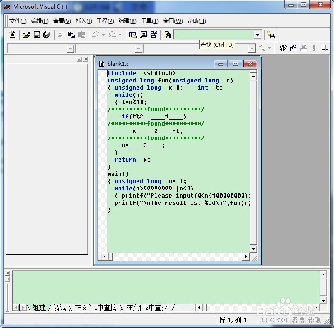
Task: Open the 工程(P) menu
Action: coord(105,21)
